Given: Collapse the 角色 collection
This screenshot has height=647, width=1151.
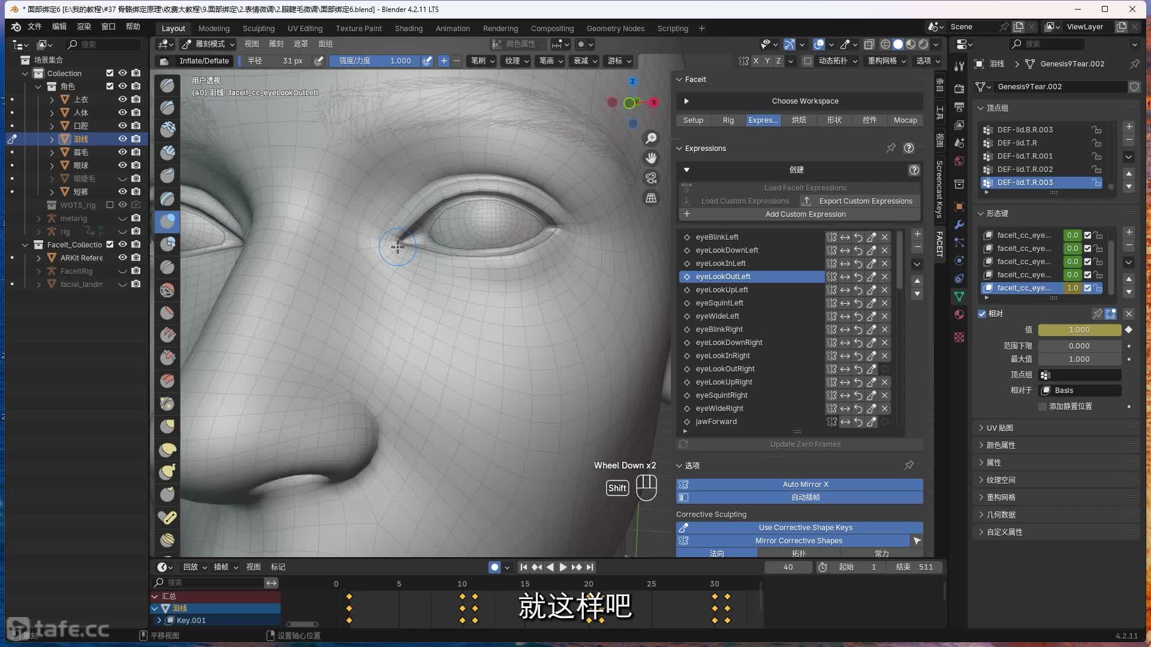Looking at the screenshot, I should click(38, 86).
